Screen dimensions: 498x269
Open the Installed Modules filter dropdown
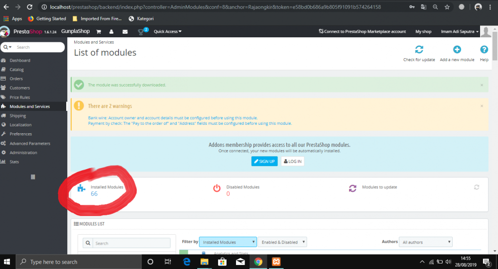tap(228, 242)
